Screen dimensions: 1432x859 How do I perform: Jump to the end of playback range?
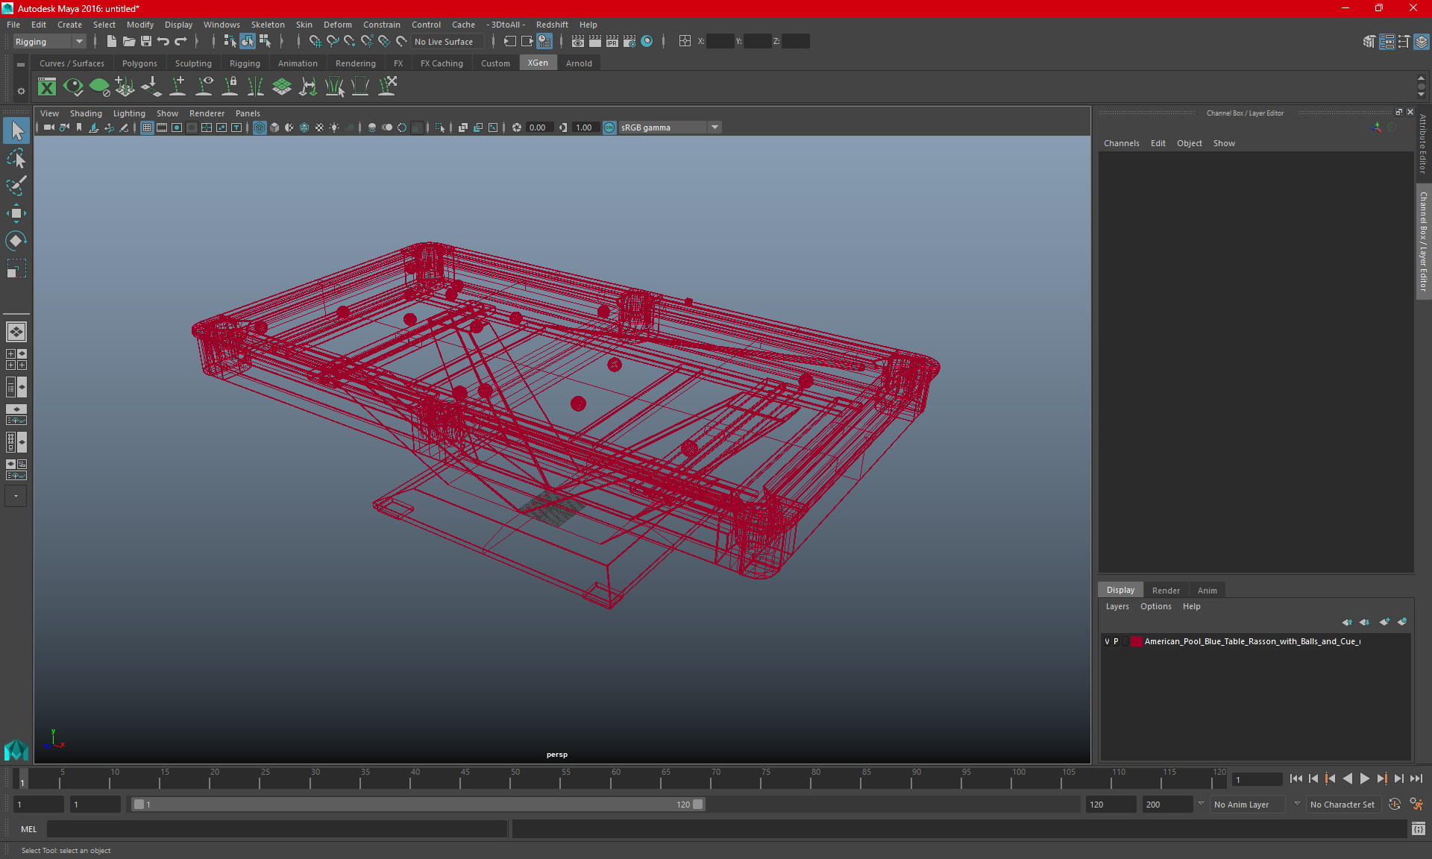[x=1416, y=778]
